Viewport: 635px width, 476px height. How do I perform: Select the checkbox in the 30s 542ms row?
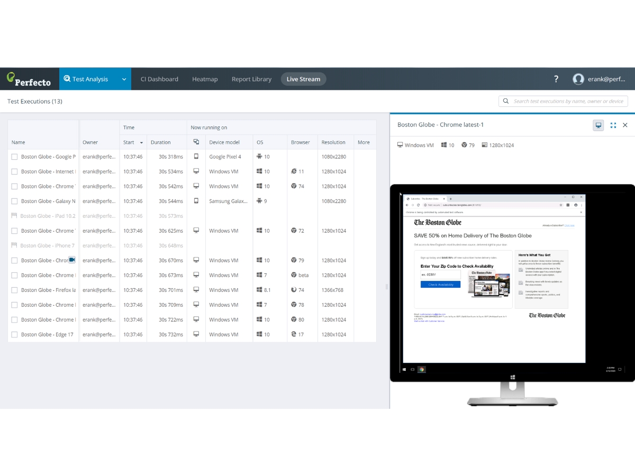[14, 186]
